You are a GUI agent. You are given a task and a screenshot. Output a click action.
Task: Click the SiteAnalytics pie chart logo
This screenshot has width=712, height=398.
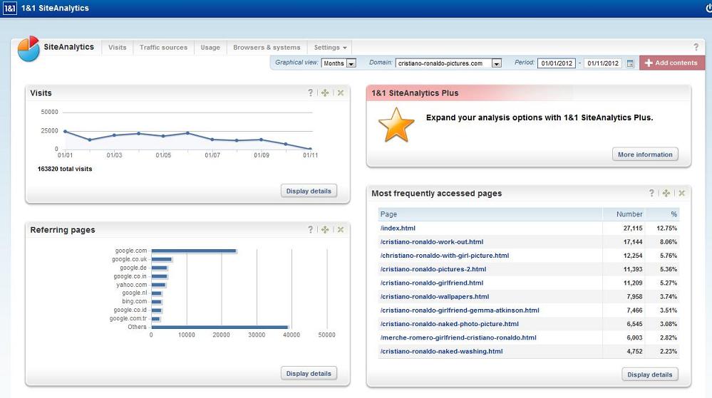[x=29, y=48]
